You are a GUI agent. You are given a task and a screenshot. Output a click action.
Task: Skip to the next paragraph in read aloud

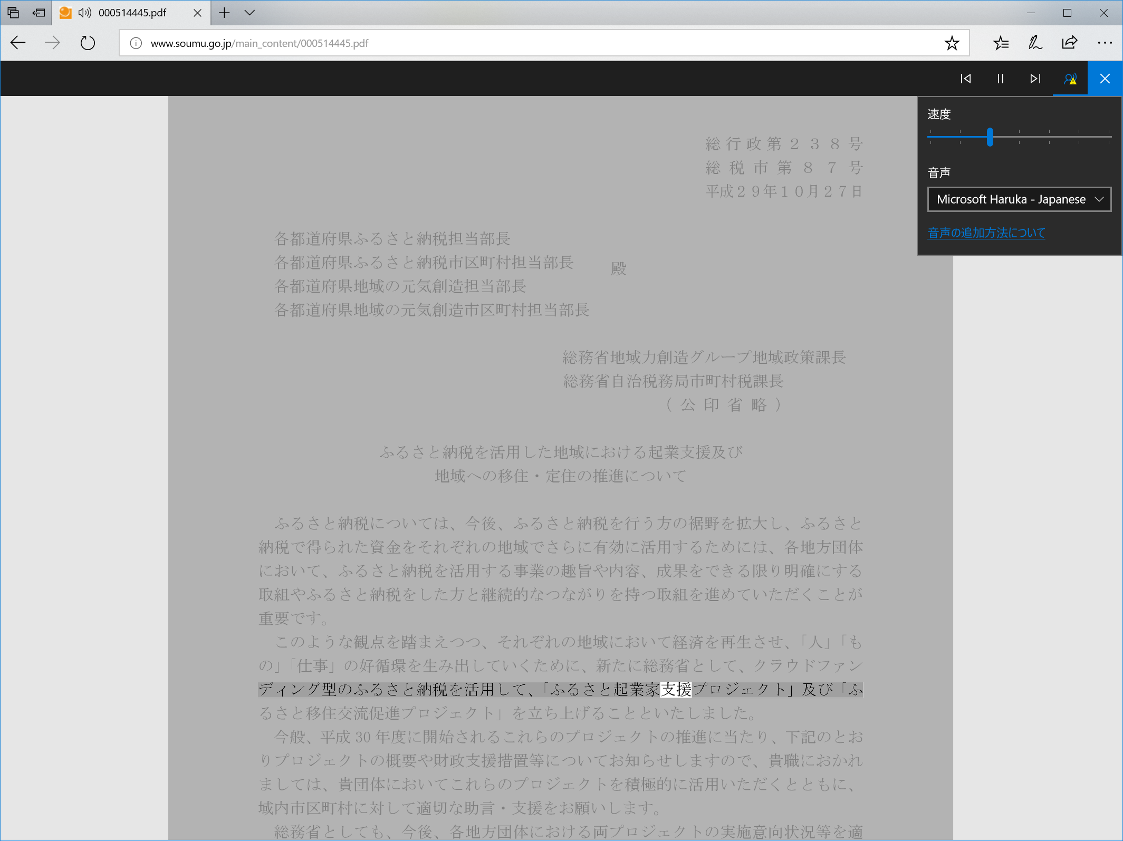tap(1034, 78)
